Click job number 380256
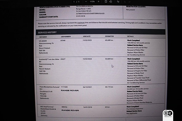This screenshot has height=121, width=182. click(x=64, y=107)
